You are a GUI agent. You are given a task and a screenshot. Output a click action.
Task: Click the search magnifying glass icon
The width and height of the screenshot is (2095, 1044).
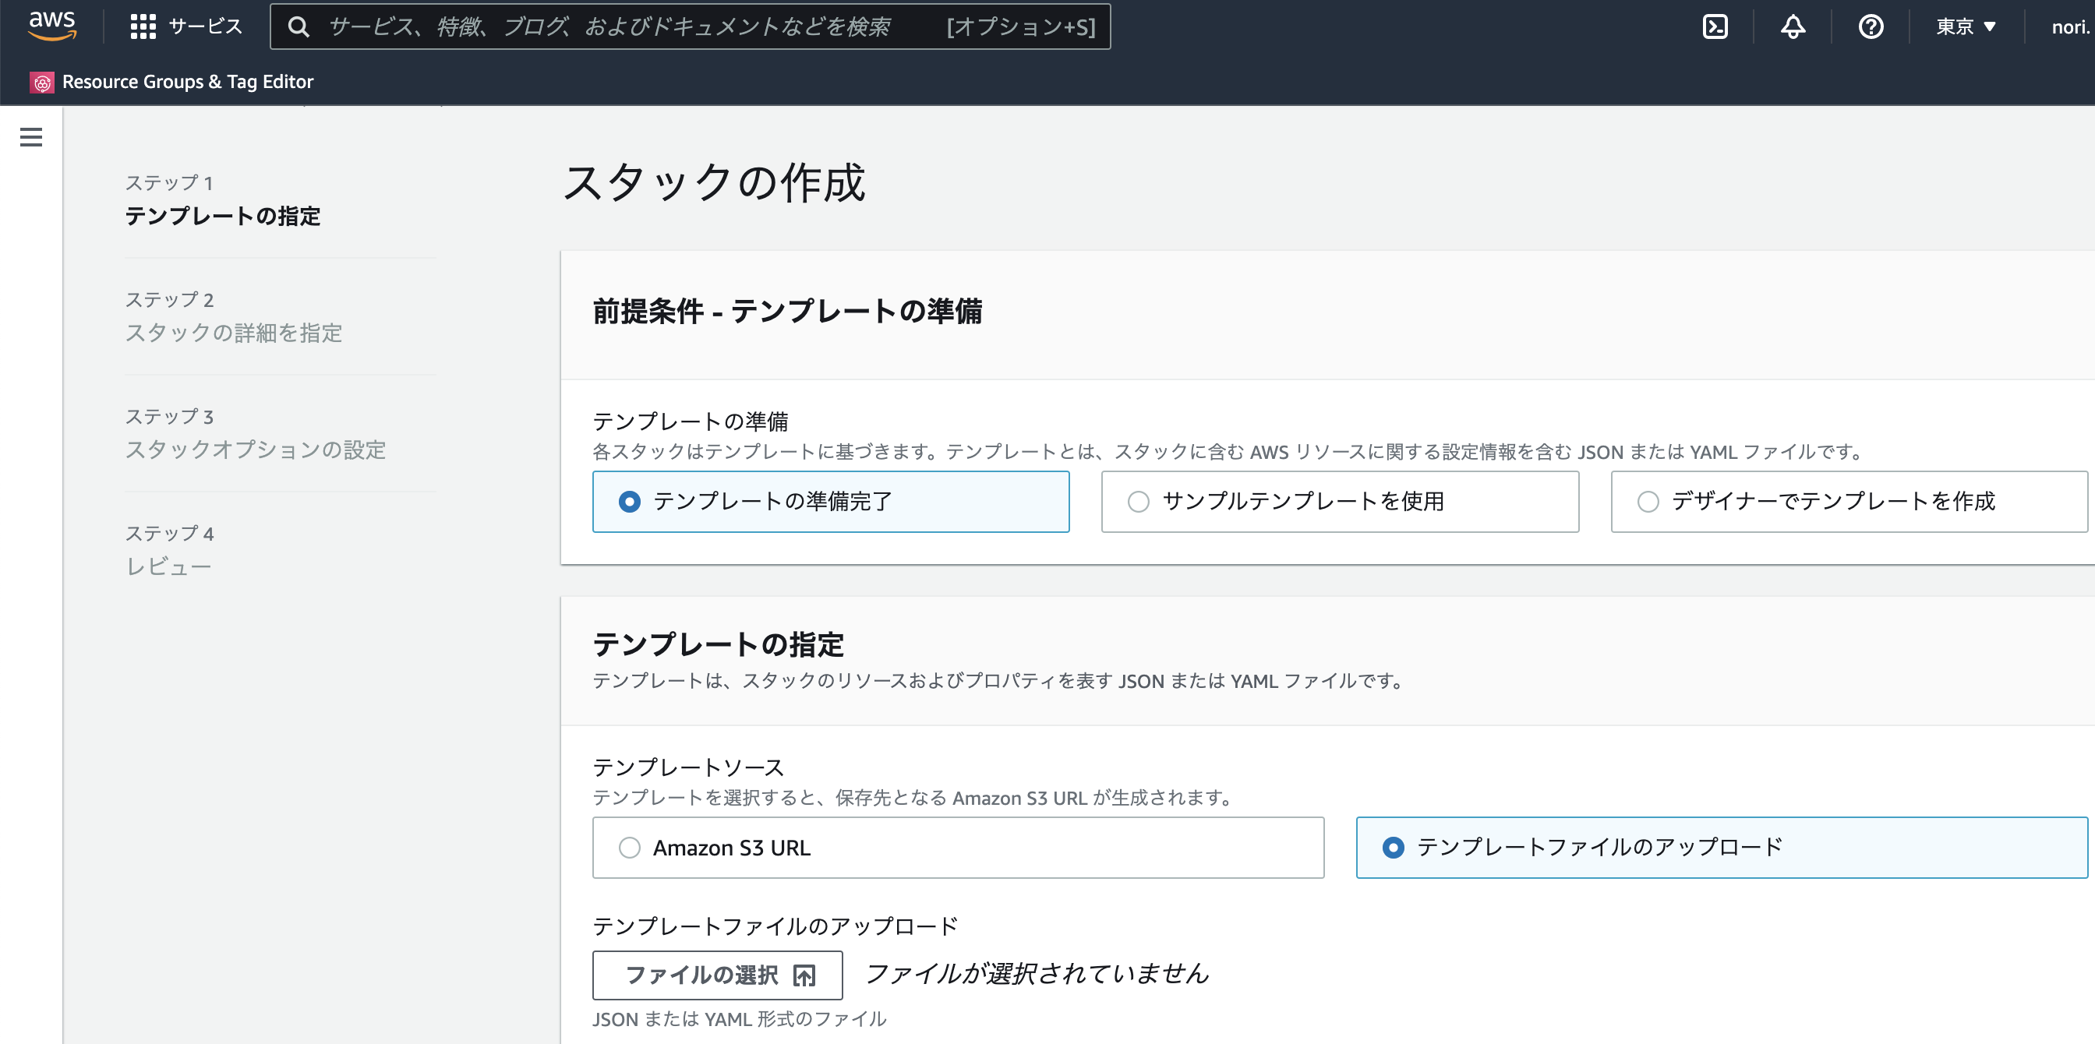coord(300,26)
